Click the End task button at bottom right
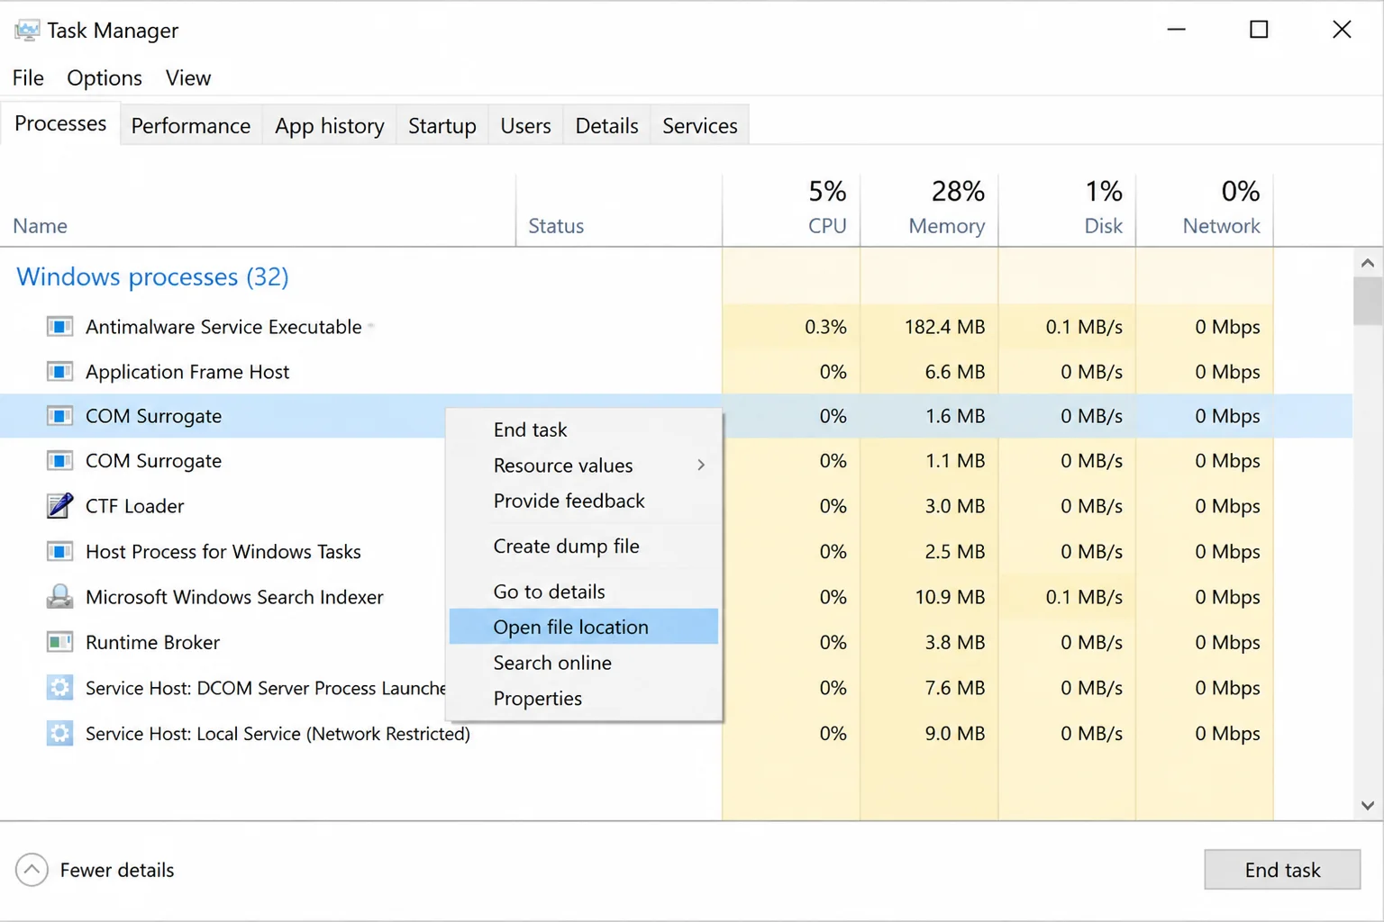The width and height of the screenshot is (1384, 922). (1282, 870)
